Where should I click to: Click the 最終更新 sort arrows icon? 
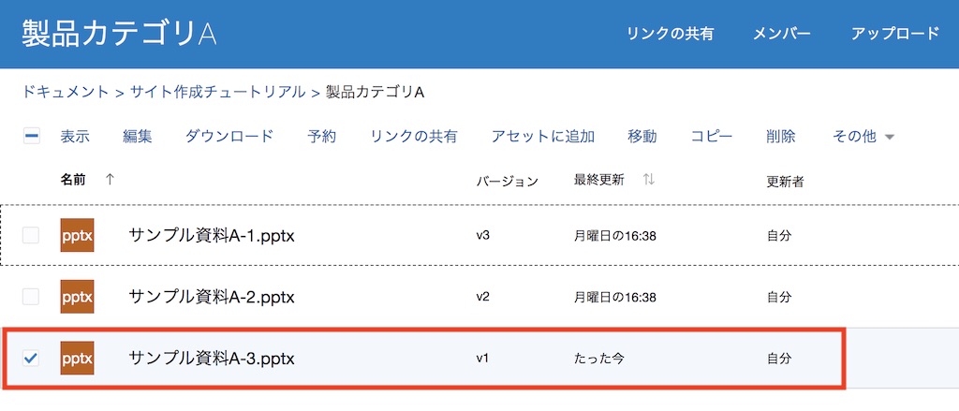tap(648, 180)
